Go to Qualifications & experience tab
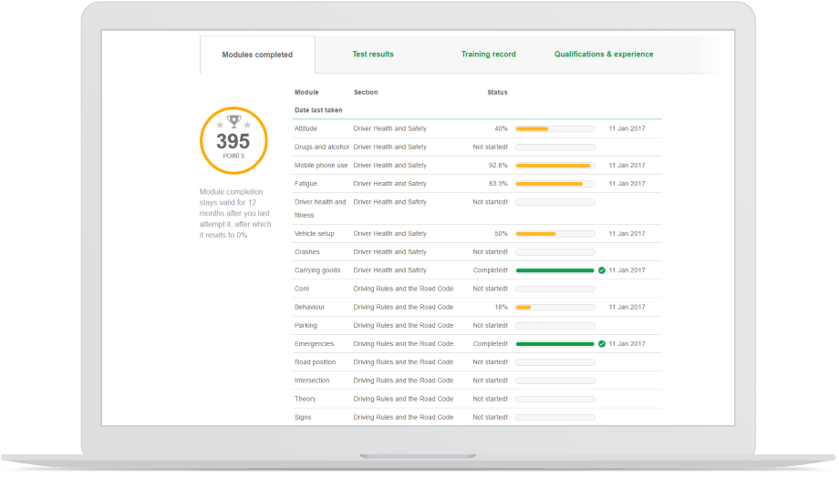This screenshot has width=839, height=477. [x=604, y=54]
